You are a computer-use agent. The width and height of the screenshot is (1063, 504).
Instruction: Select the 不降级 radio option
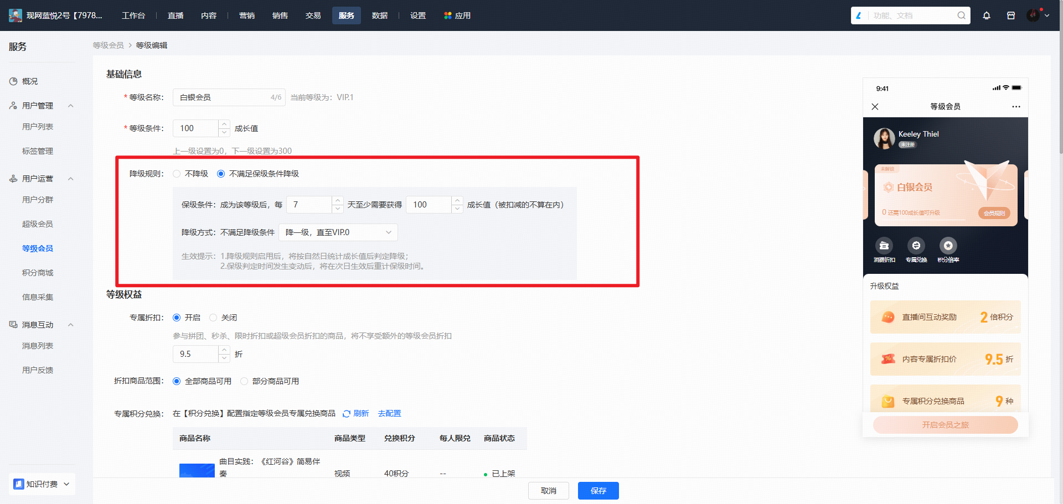177,174
